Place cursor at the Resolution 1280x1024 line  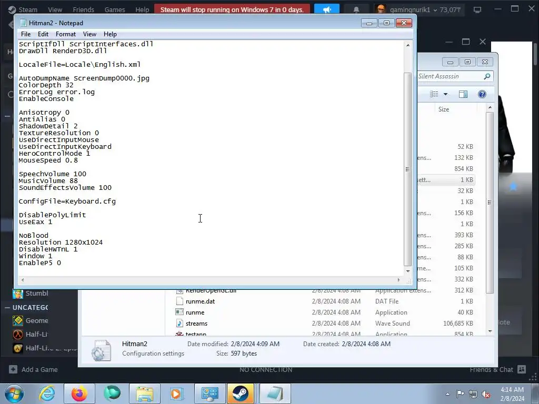(61, 242)
